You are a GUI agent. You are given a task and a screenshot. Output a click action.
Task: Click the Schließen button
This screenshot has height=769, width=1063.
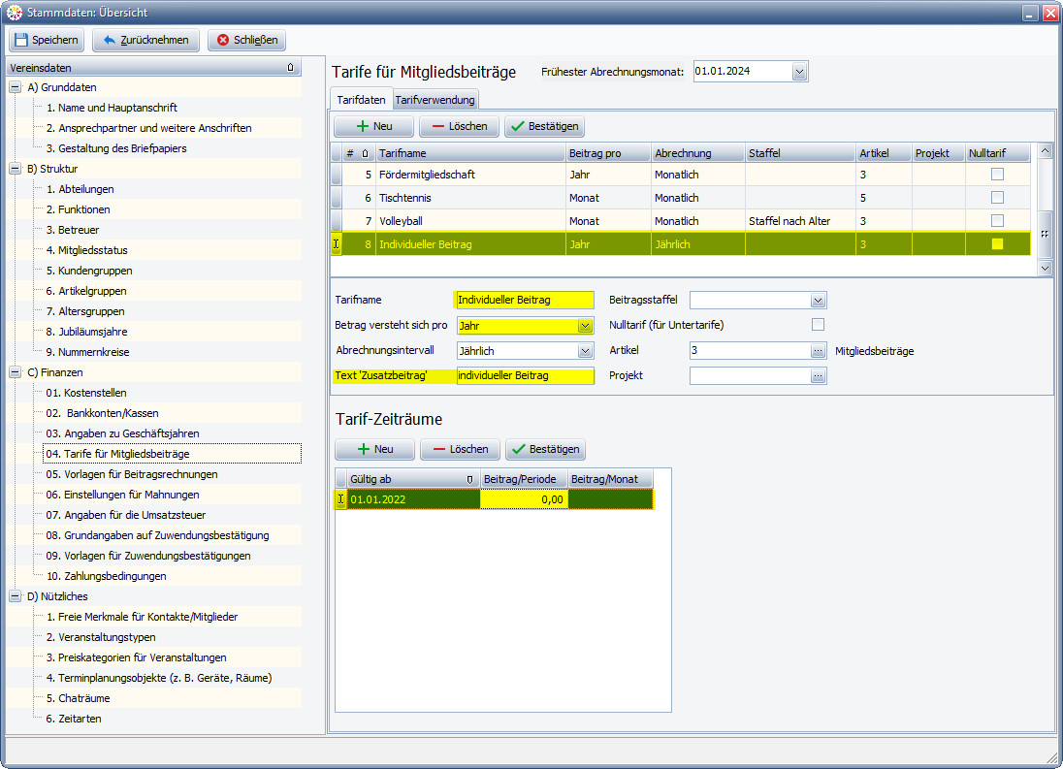pos(246,40)
